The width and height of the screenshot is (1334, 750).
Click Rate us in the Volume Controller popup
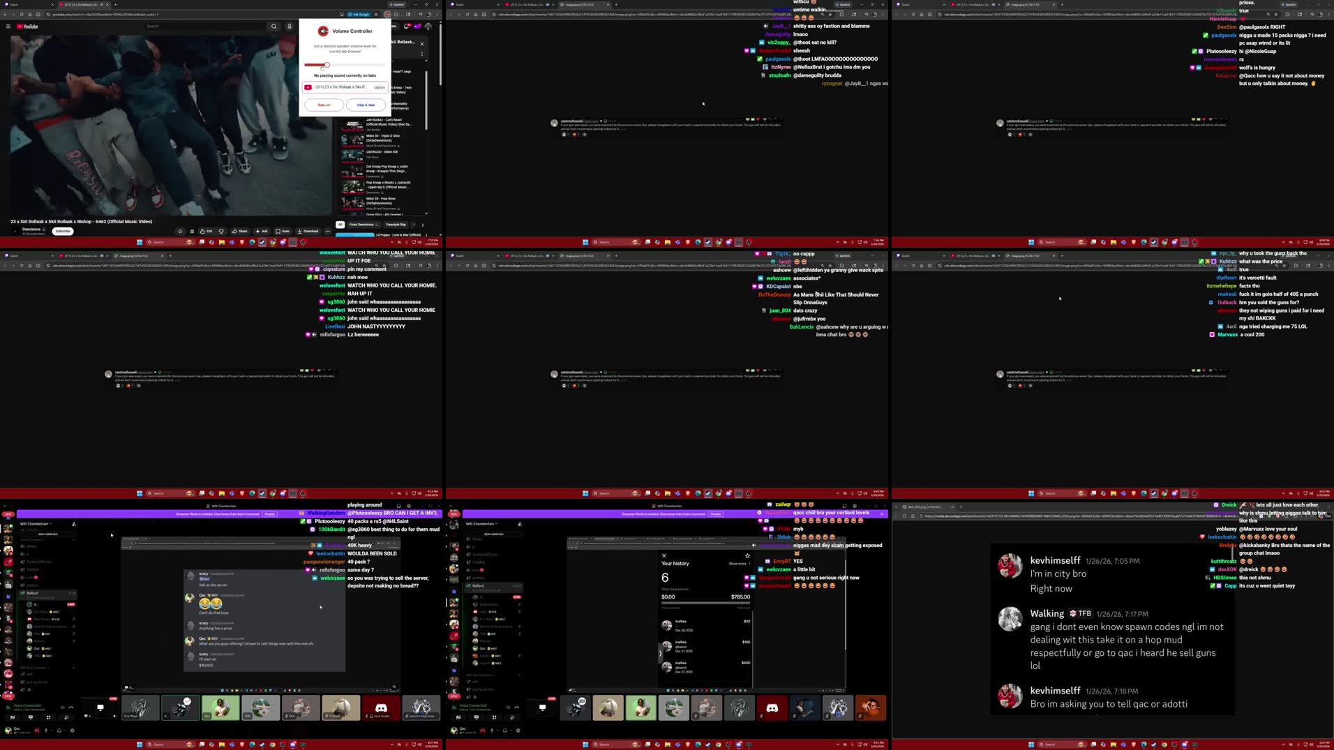[x=324, y=105]
